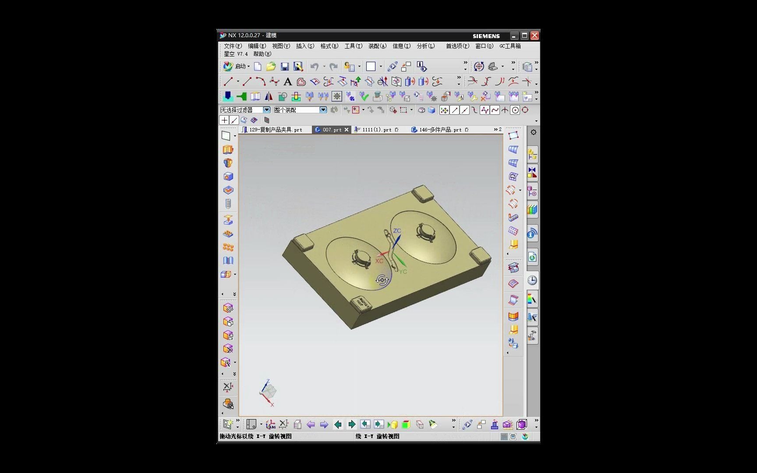Click the Studio Spline tool icon
757x473 pixels.
tap(274, 81)
